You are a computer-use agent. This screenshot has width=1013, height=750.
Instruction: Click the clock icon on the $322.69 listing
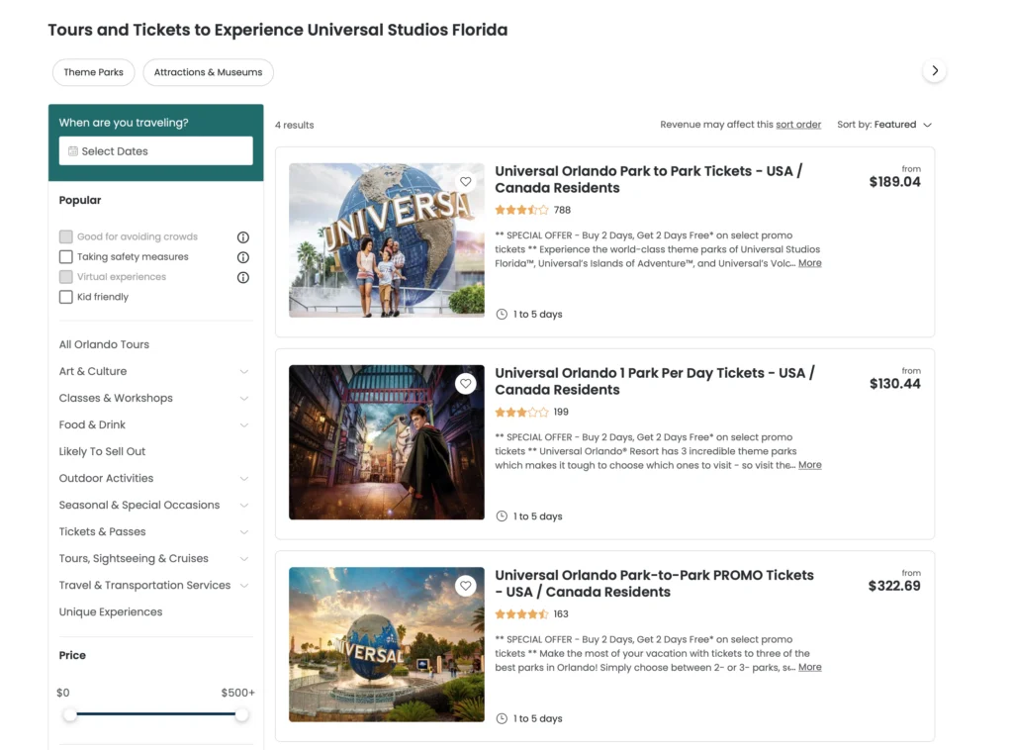pyautogui.click(x=502, y=718)
